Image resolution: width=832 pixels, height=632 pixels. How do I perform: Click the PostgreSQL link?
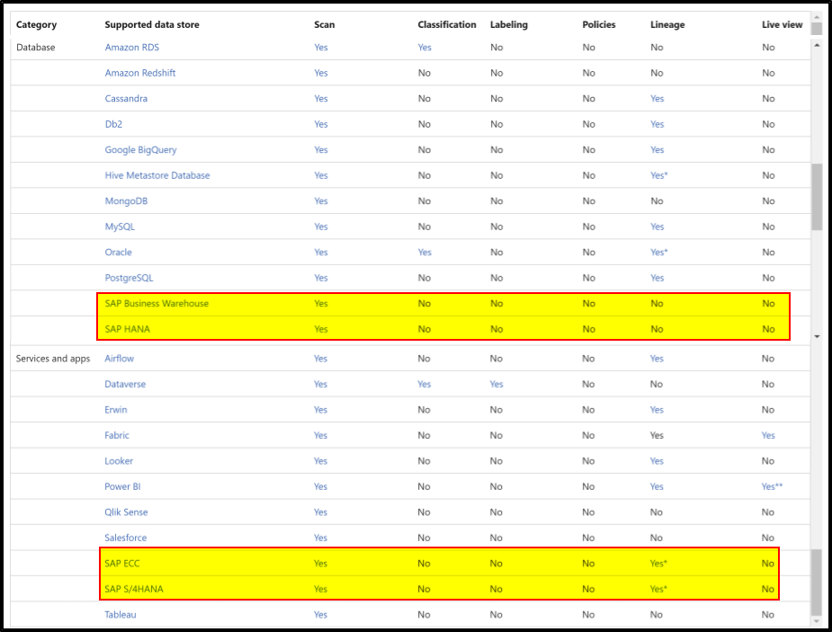point(129,278)
